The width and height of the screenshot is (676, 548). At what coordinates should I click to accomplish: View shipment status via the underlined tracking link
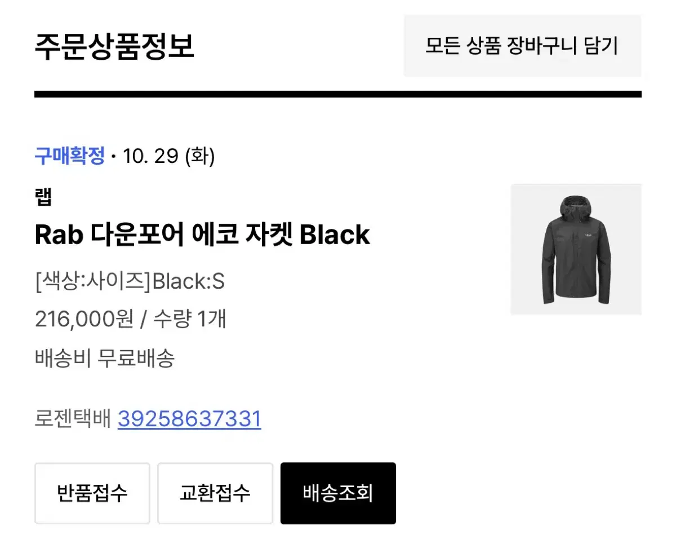pyautogui.click(x=189, y=419)
